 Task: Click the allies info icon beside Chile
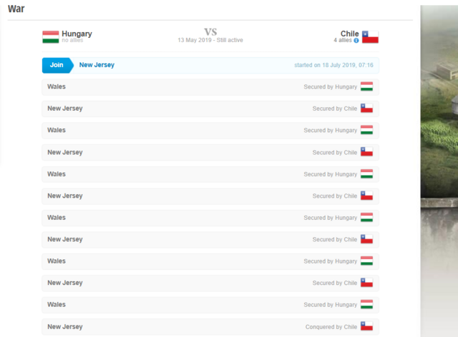(x=356, y=41)
